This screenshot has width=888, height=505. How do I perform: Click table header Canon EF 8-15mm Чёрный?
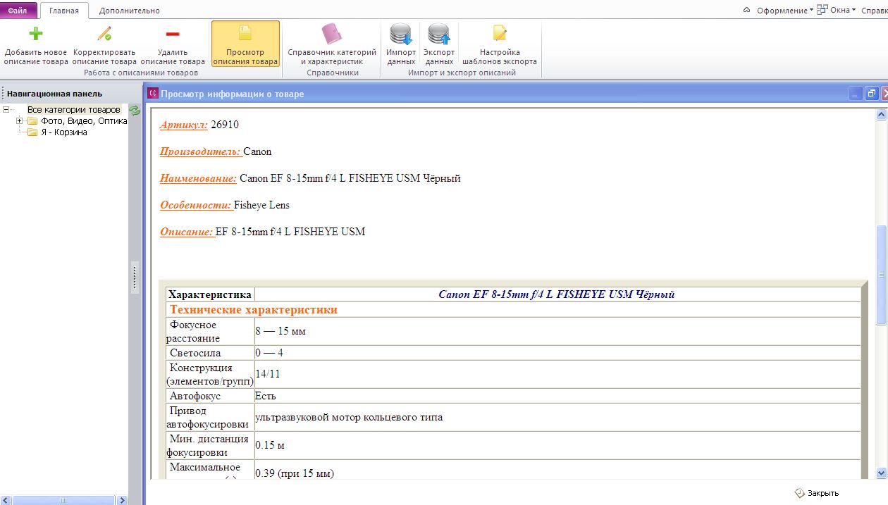point(557,294)
